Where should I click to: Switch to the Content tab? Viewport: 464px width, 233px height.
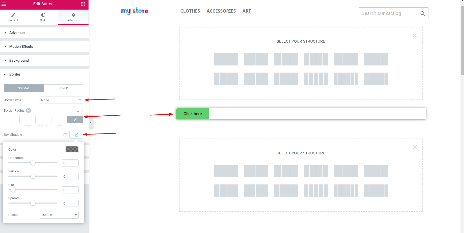[13, 17]
